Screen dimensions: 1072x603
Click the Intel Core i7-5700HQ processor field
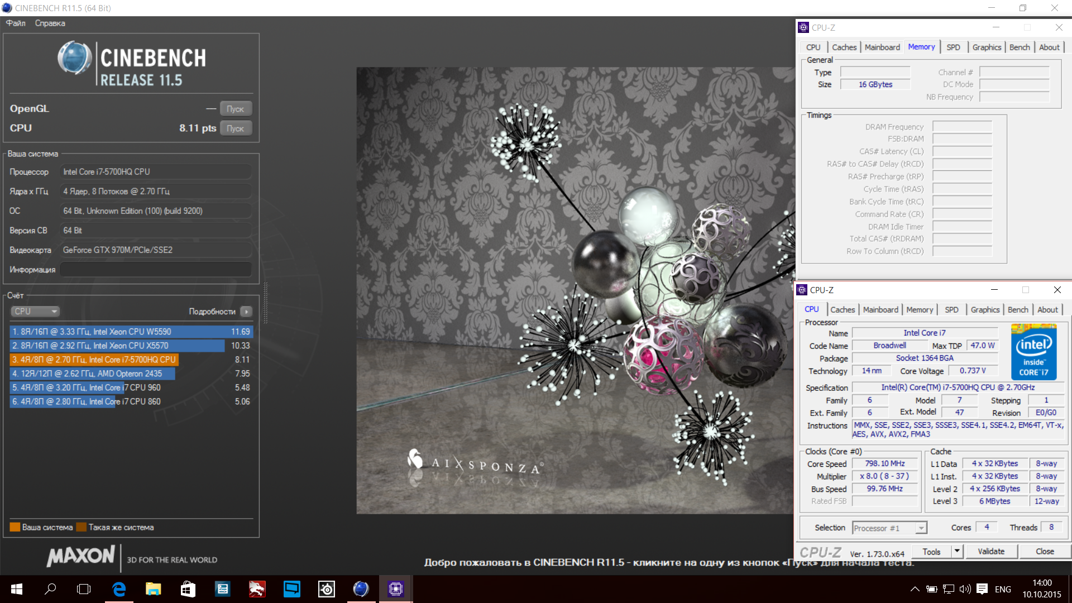(156, 172)
